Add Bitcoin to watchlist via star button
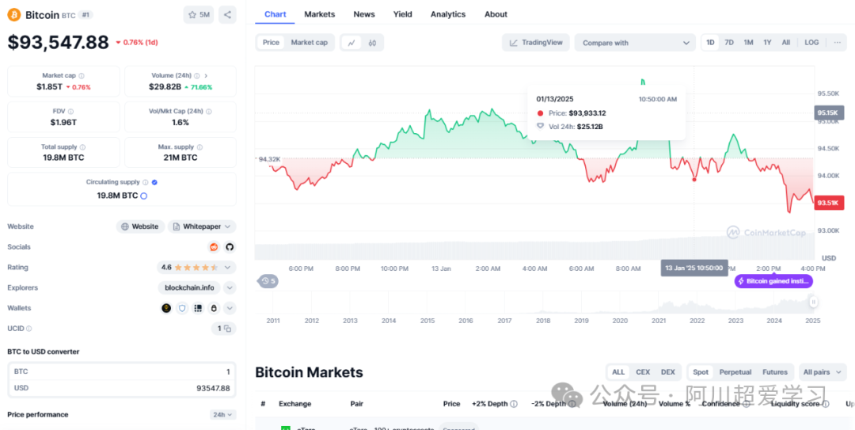 coord(199,15)
